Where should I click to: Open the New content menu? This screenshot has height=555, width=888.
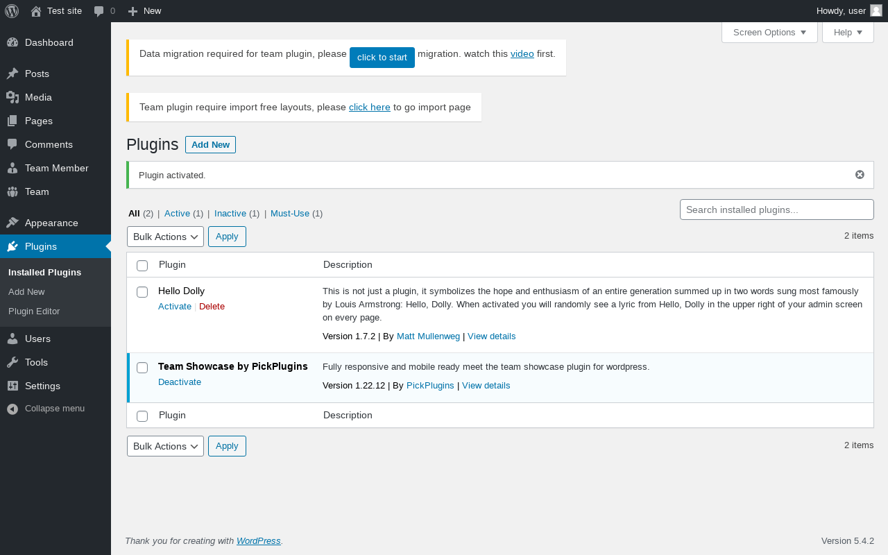(x=144, y=11)
